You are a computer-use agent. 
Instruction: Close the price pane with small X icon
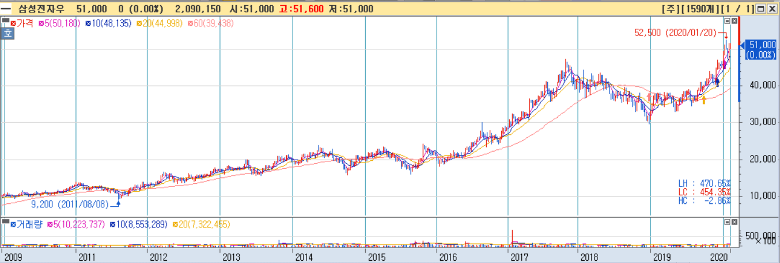pos(733,21)
